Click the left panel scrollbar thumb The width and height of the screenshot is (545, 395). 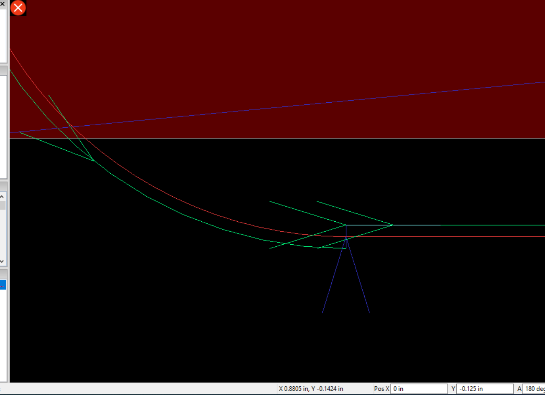click(x=2, y=205)
